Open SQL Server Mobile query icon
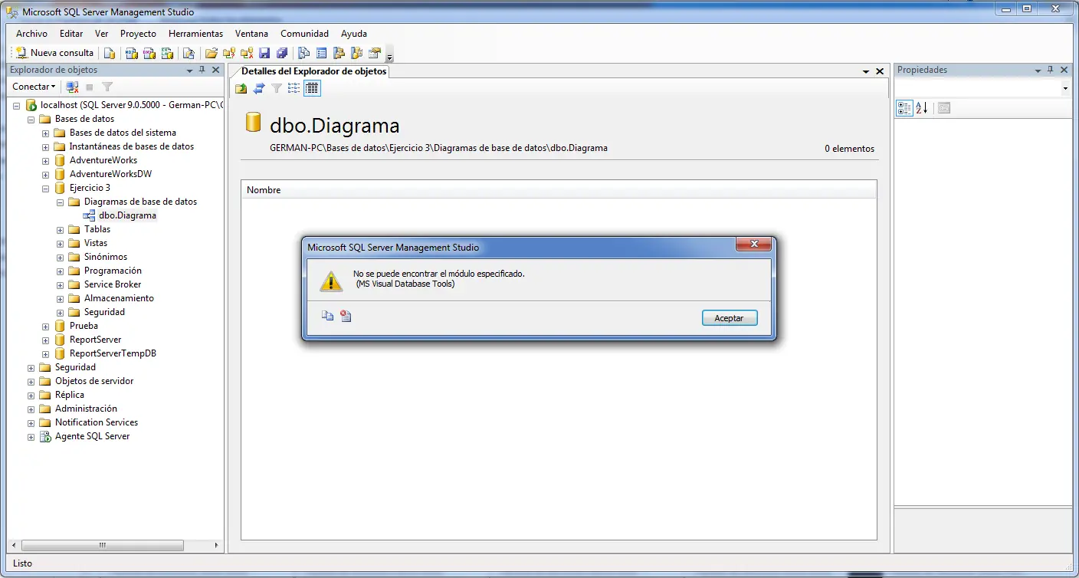 188,53
